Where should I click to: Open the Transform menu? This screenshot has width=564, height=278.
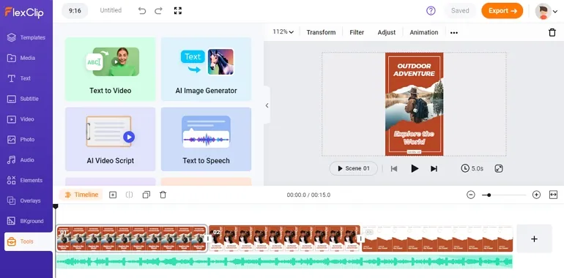pos(321,32)
